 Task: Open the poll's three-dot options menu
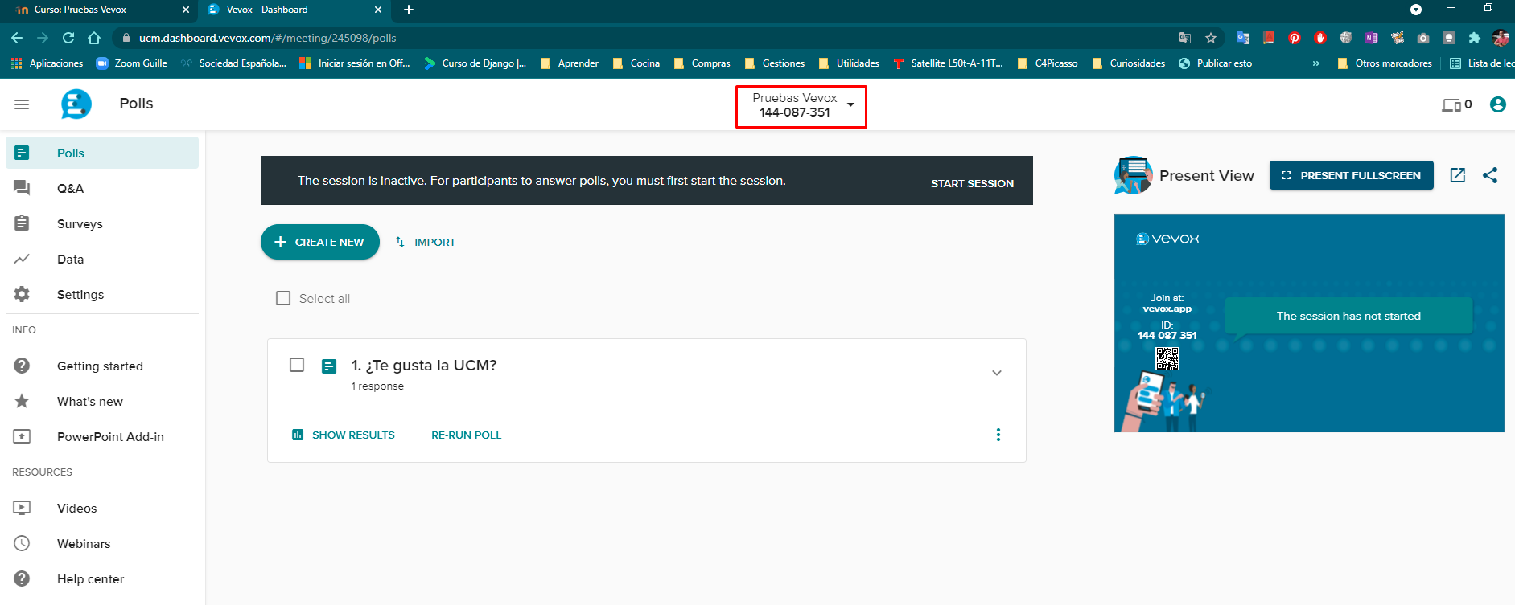[998, 435]
